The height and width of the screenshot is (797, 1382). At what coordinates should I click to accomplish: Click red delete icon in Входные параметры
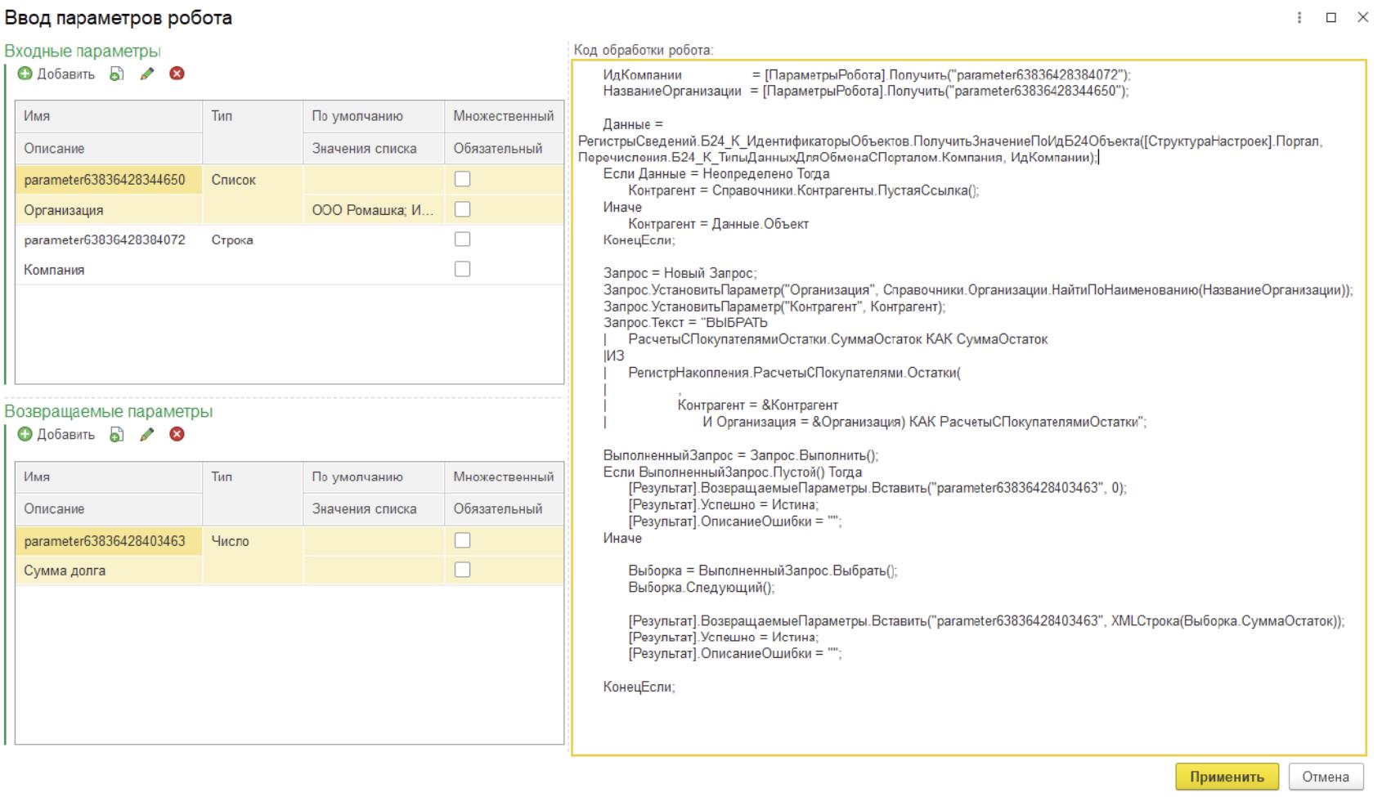pos(177,74)
